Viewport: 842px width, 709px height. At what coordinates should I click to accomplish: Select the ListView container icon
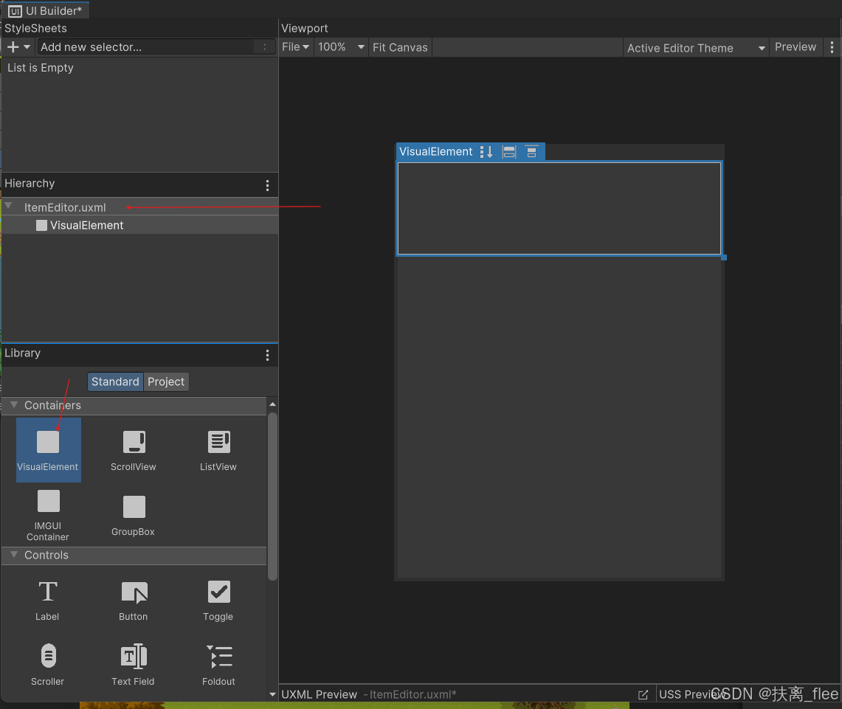(218, 443)
